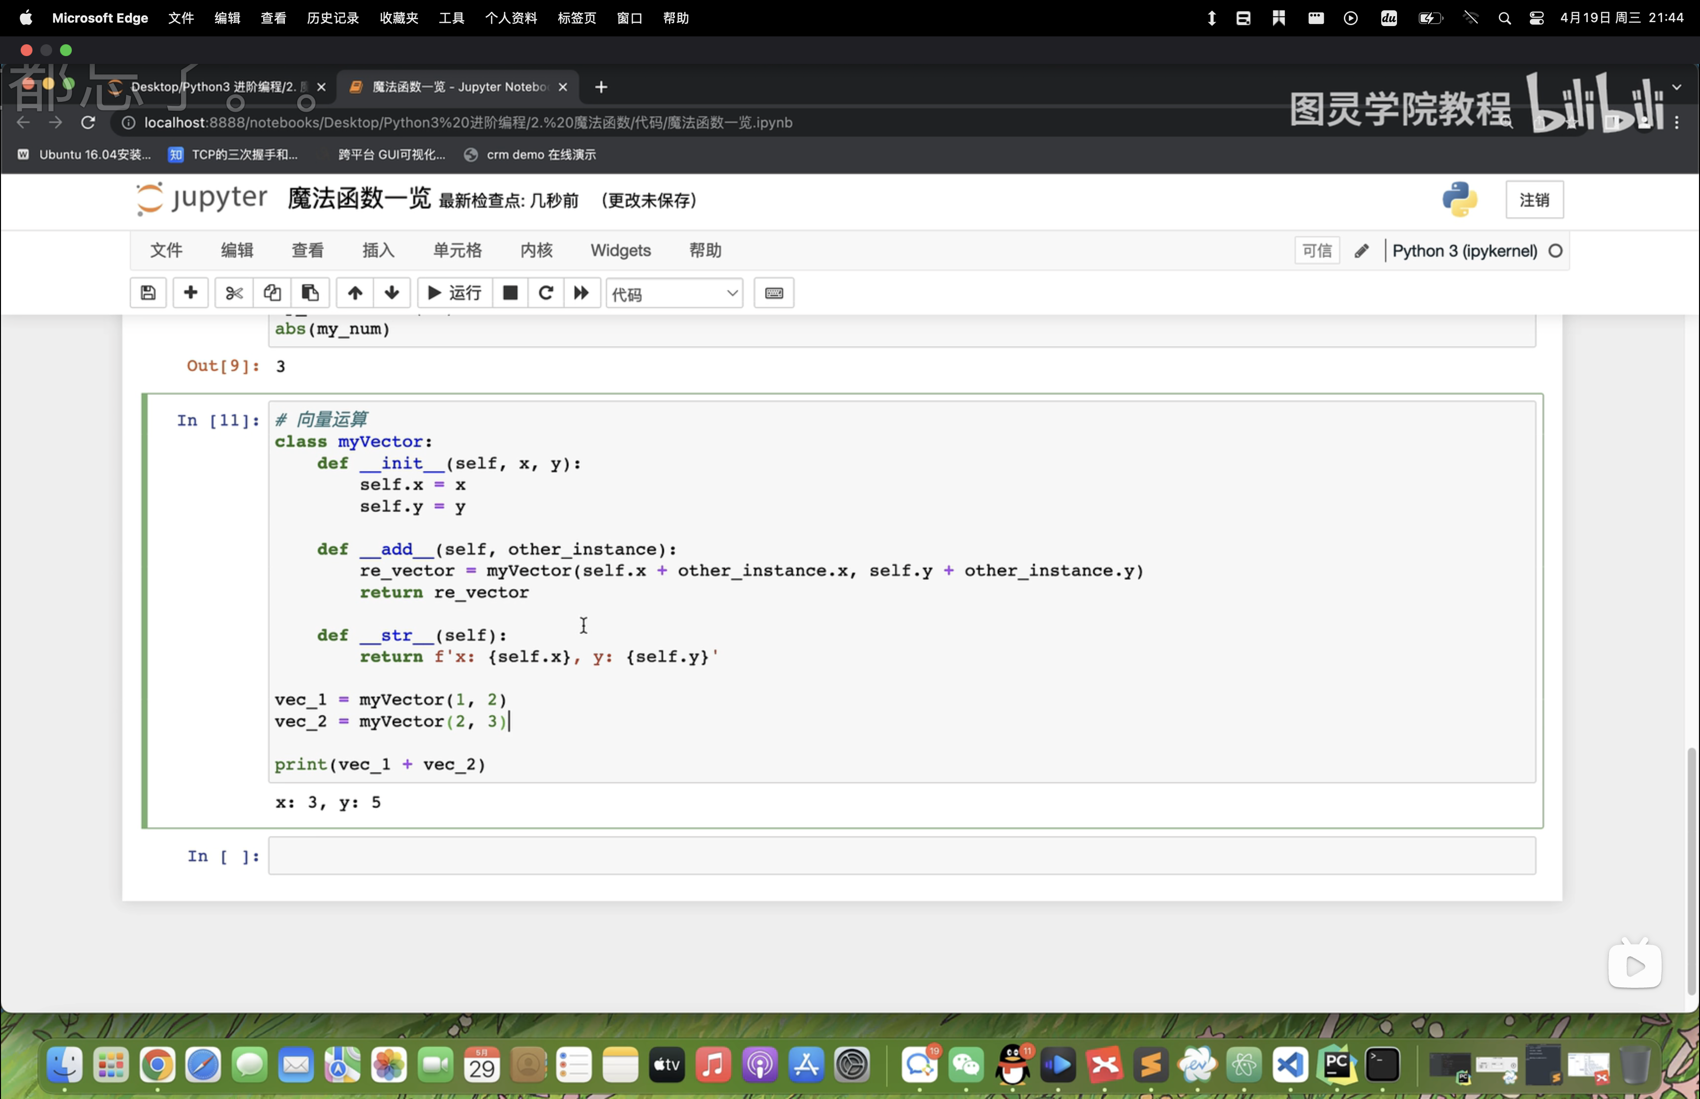Paste cell below icon
Viewport: 1700px width, 1099px height.
310,293
